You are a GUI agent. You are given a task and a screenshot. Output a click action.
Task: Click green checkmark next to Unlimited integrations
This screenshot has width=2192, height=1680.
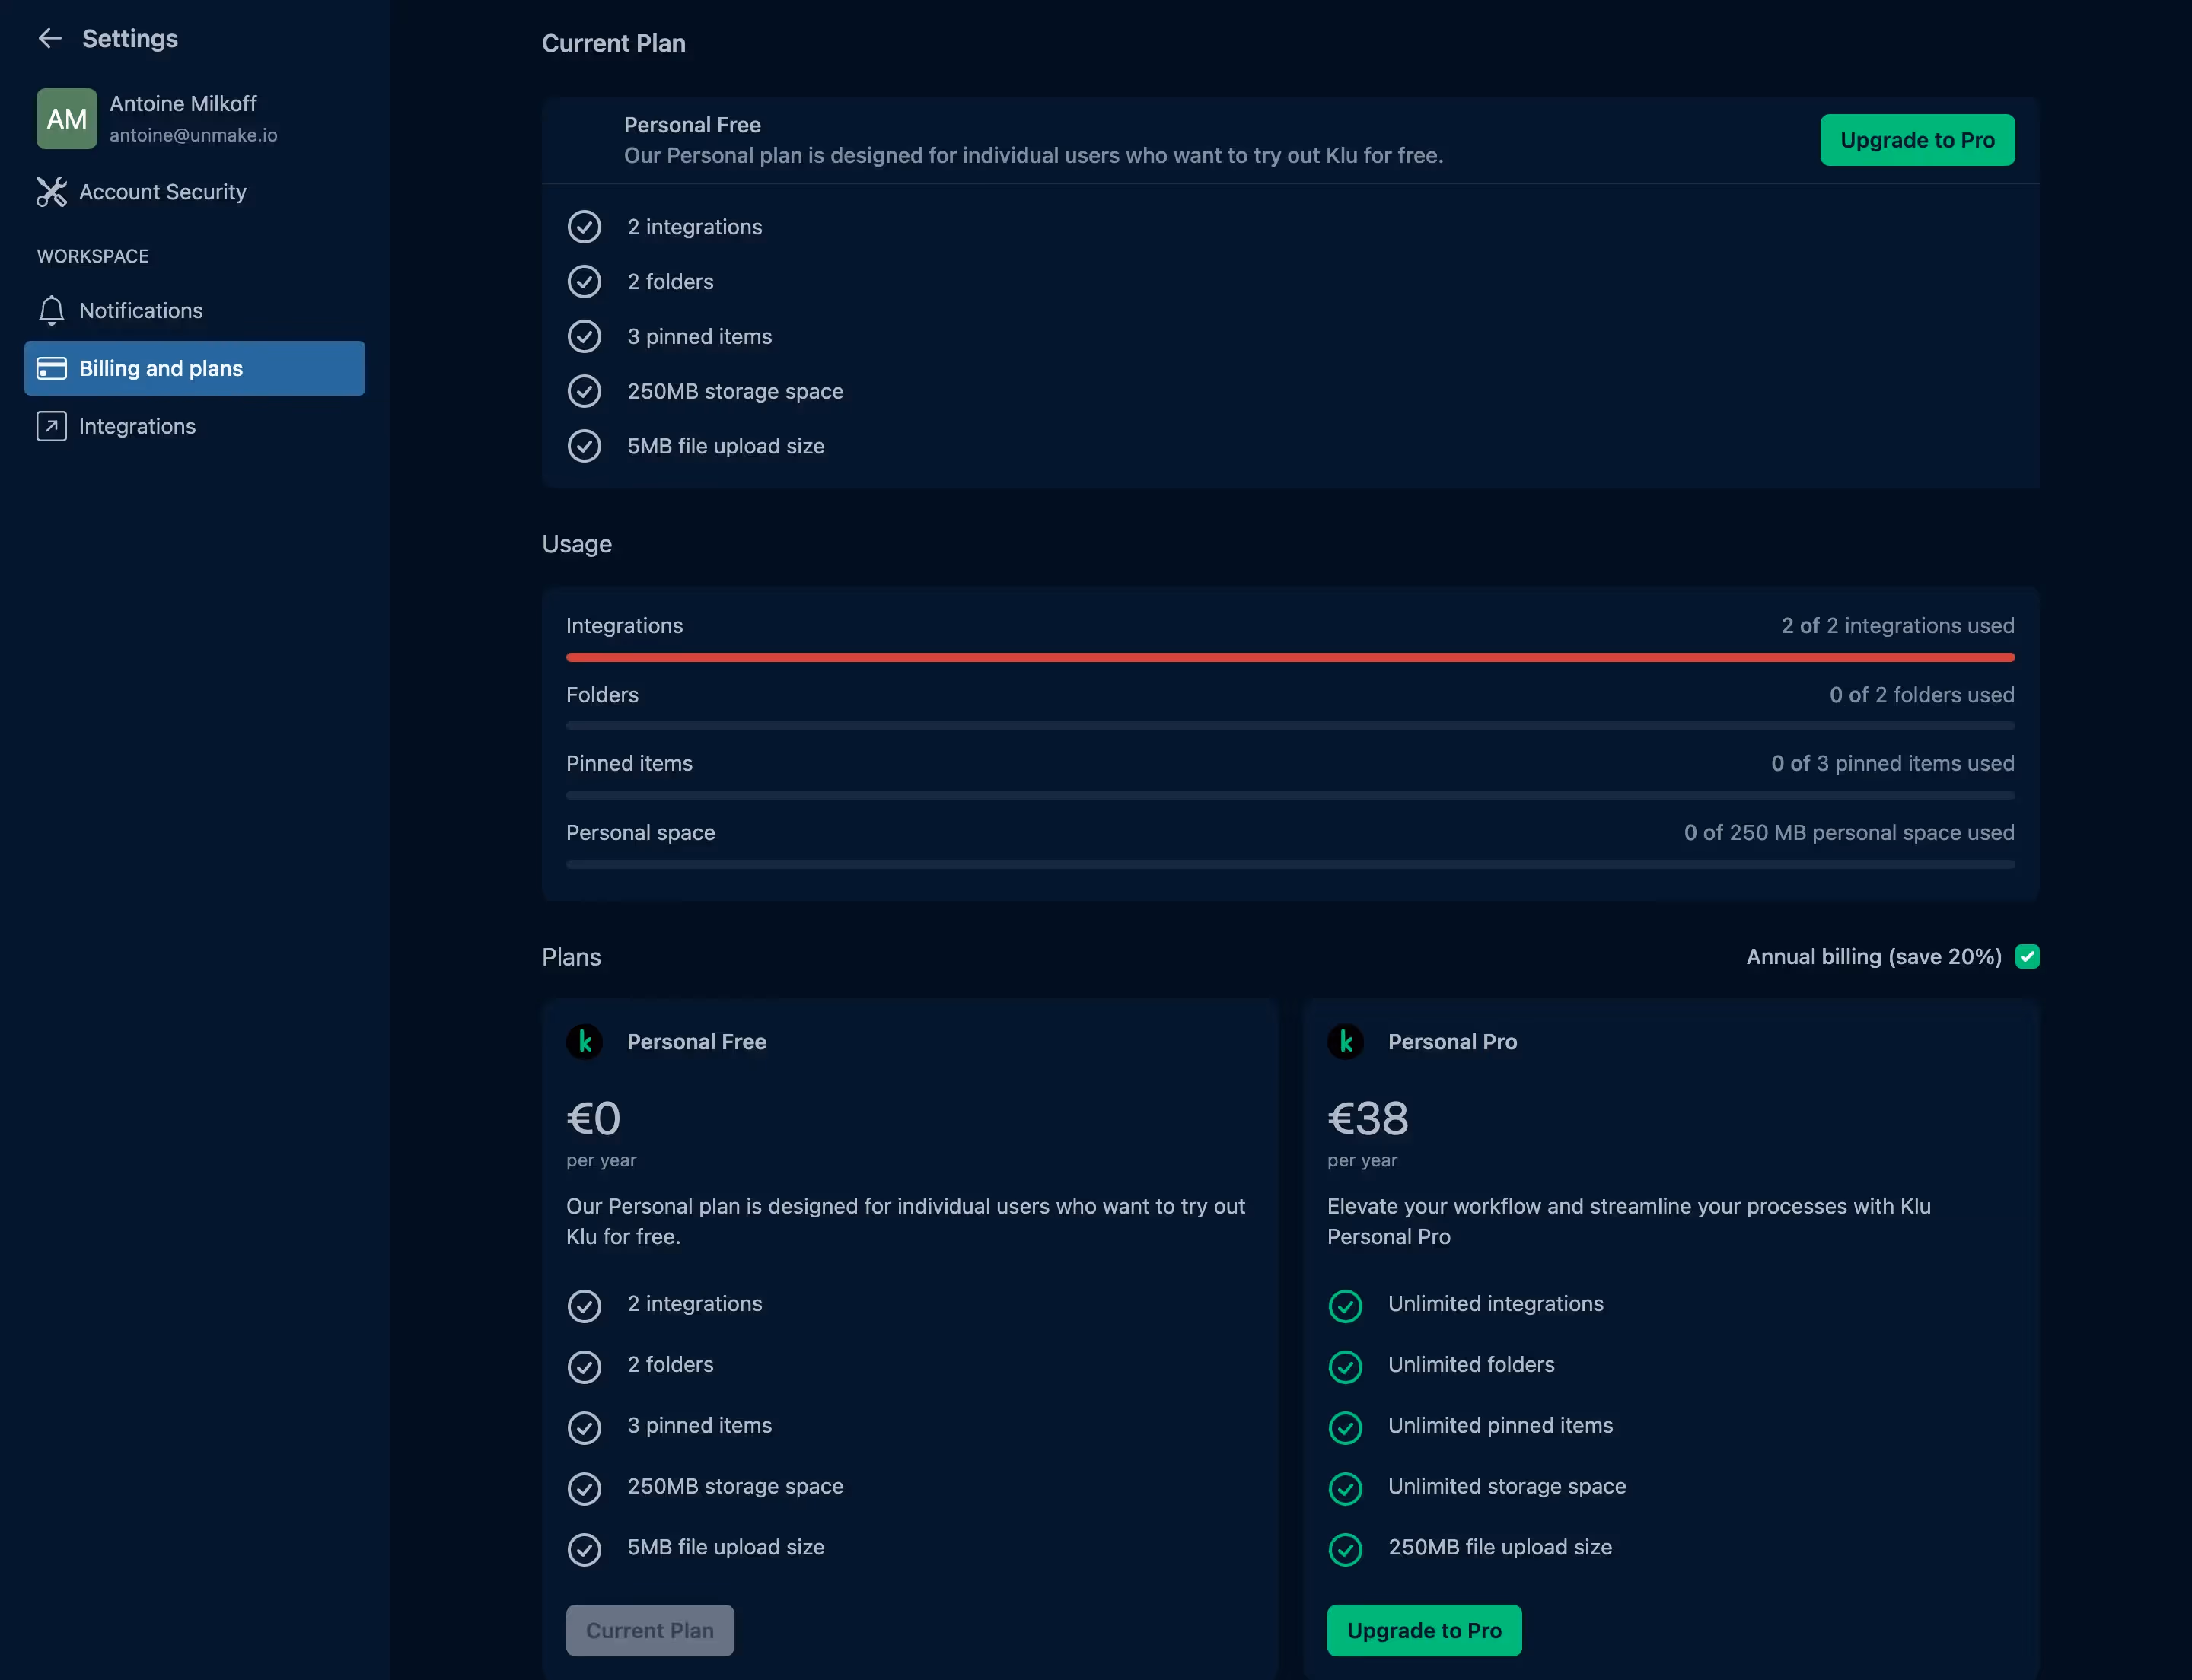[x=1345, y=1305]
